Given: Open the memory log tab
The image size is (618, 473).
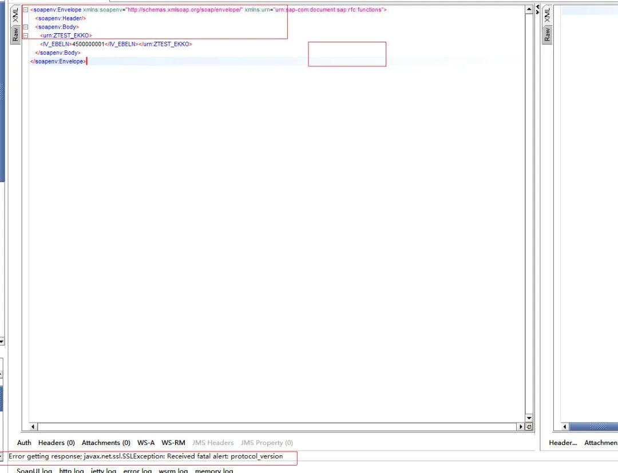Looking at the screenshot, I should (x=214, y=470).
